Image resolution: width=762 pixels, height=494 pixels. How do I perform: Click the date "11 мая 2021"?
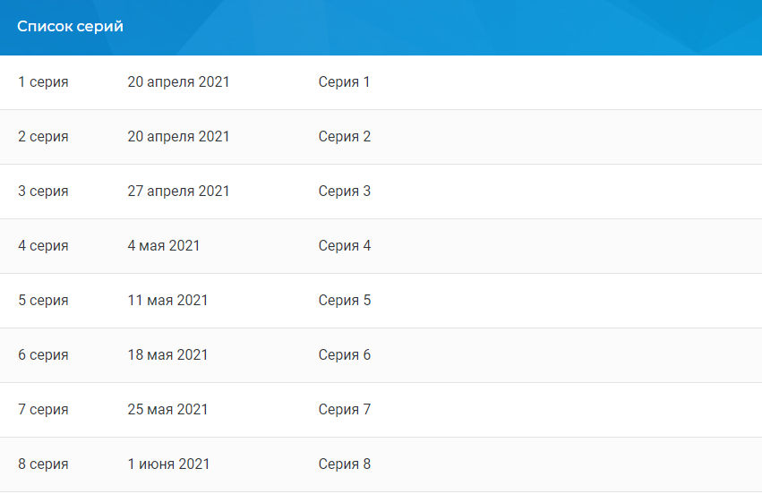pos(167,301)
